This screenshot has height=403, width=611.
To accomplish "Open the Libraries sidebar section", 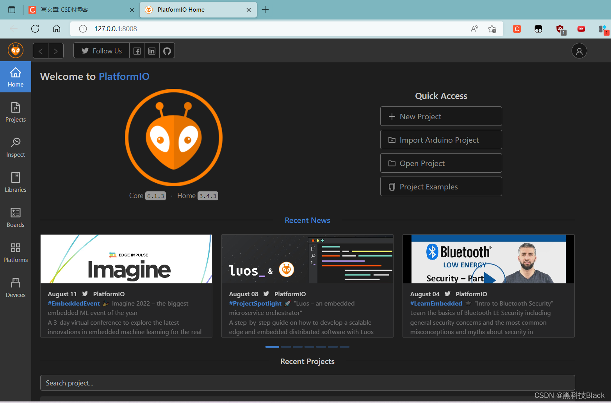I will coord(16,182).
